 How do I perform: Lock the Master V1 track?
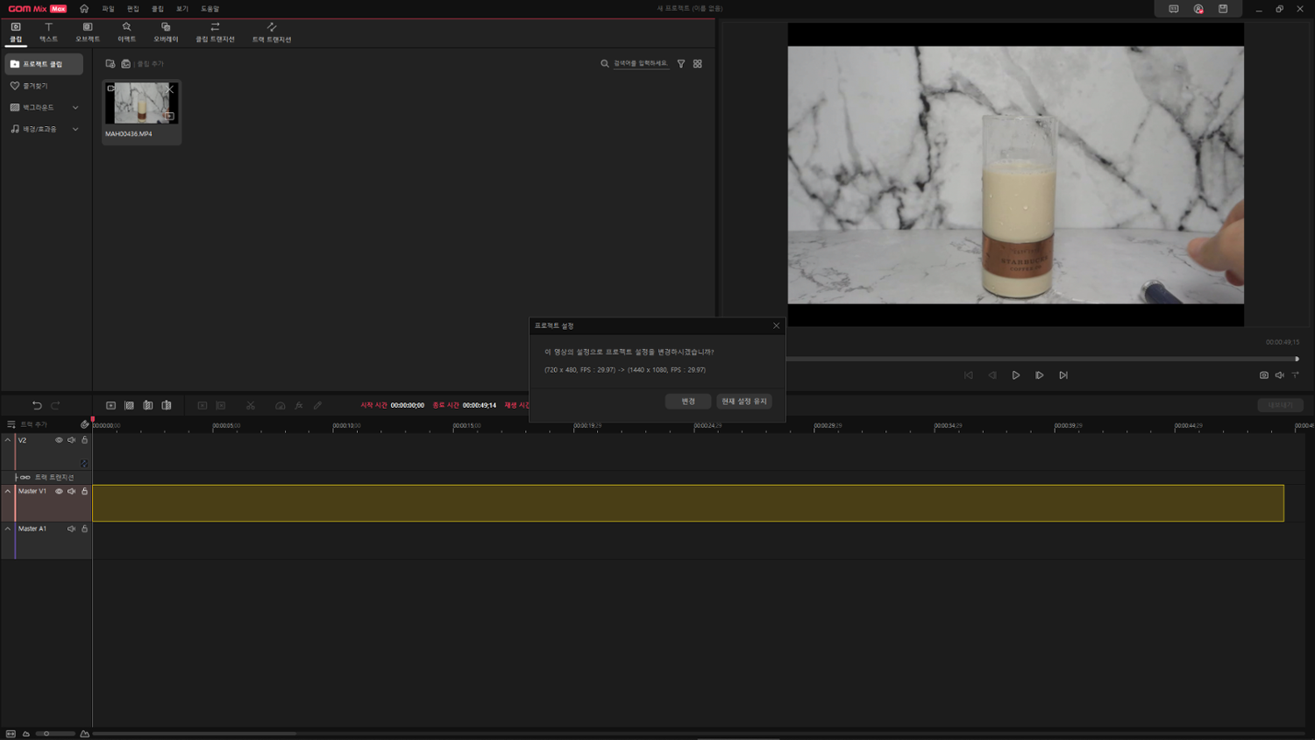pyautogui.click(x=85, y=491)
